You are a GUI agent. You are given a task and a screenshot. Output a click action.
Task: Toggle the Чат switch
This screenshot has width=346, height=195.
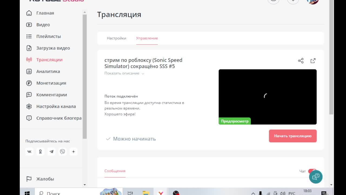click(x=312, y=171)
